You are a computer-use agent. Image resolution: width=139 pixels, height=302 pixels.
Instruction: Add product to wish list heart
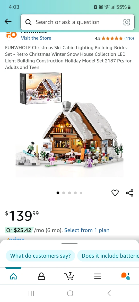115,193
